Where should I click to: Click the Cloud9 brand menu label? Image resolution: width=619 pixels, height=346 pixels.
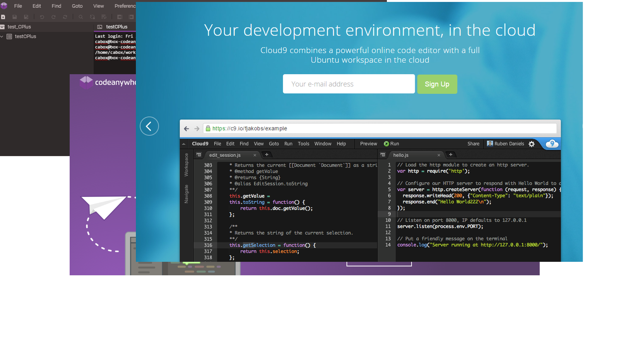tap(200, 144)
